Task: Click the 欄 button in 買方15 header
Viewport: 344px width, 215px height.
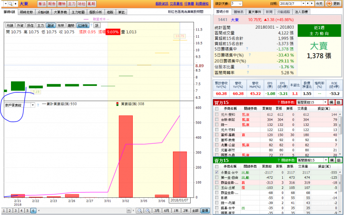Action: (331, 102)
